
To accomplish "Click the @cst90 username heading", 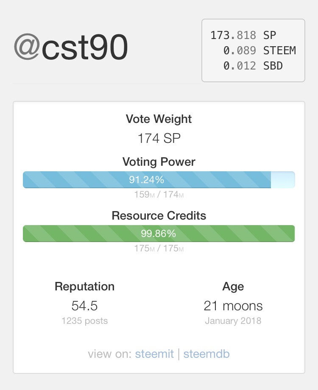I will (x=71, y=49).
